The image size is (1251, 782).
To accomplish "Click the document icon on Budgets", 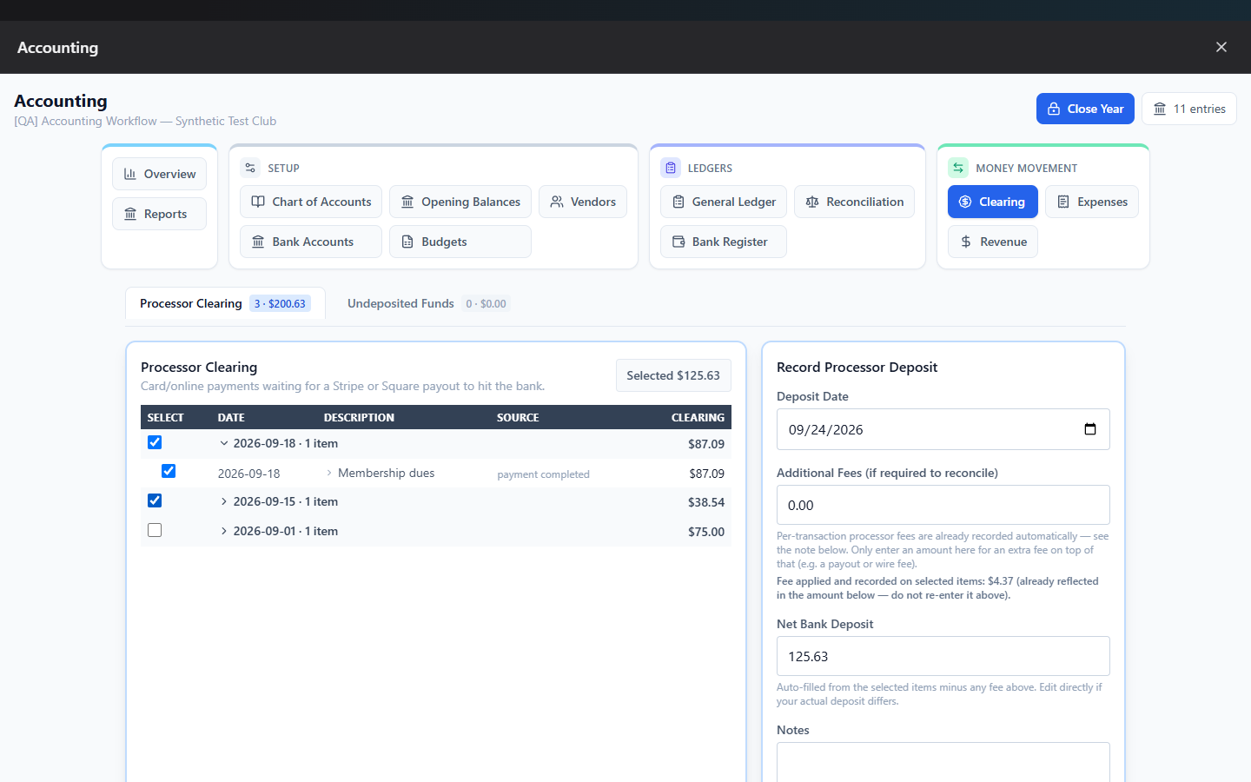I will point(407,242).
